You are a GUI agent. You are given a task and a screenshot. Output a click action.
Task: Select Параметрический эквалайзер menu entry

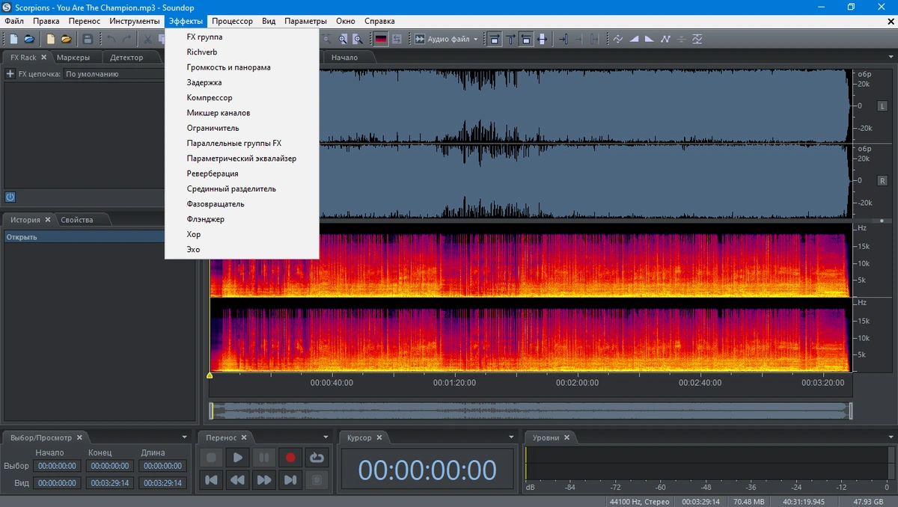(x=242, y=159)
